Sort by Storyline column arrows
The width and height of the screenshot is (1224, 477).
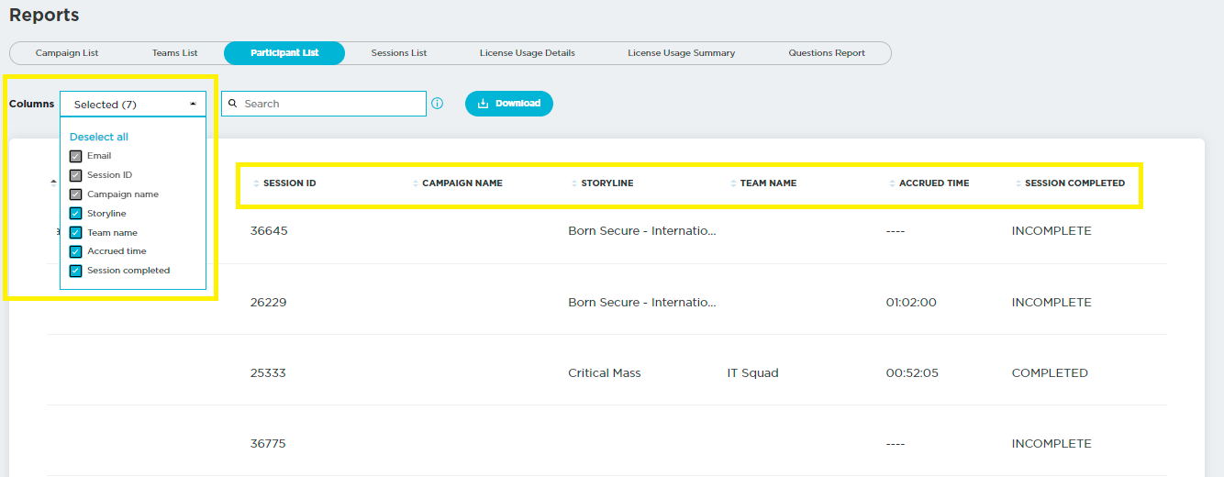574,183
